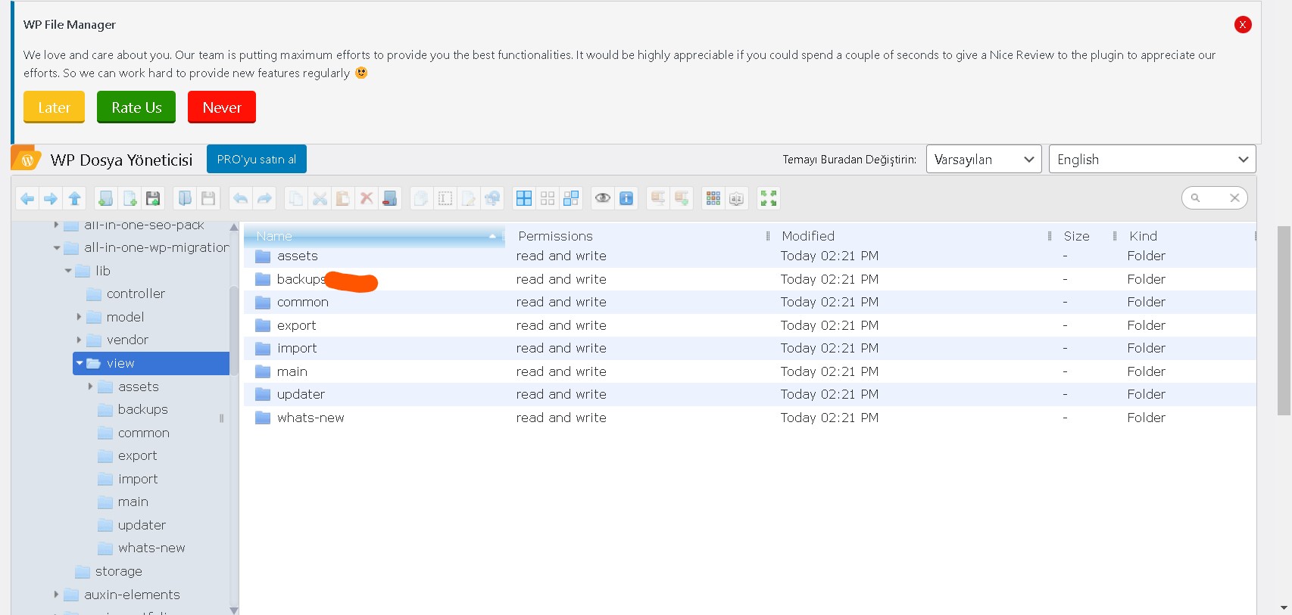Sort by the Modified column header
Screen dimensions: 1292x615
click(911, 236)
